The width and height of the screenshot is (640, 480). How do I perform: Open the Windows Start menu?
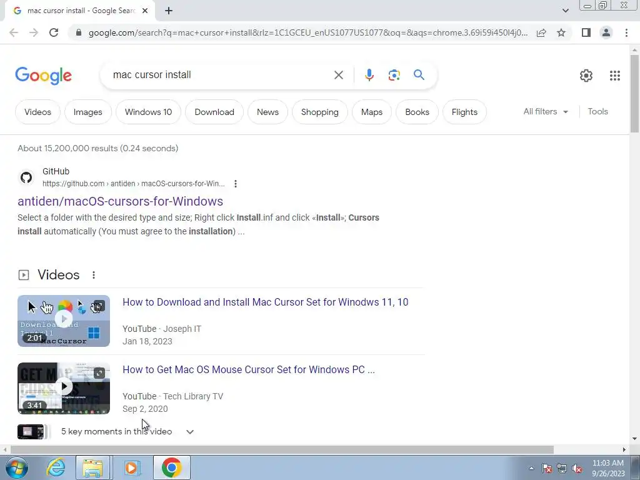(x=16, y=467)
